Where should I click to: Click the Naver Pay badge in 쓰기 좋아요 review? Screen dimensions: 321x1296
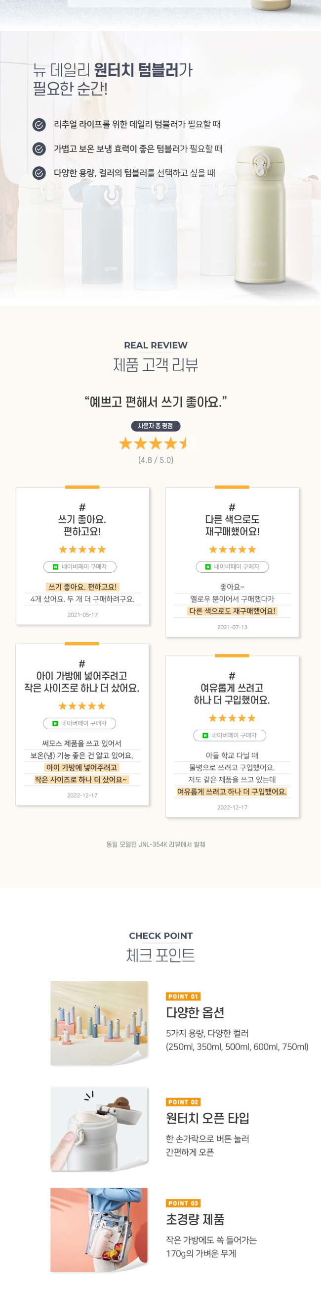click(80, 566)
